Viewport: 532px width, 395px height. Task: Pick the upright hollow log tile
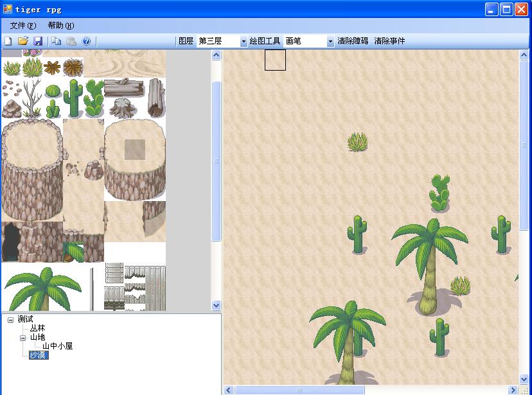tap(156, 98)
